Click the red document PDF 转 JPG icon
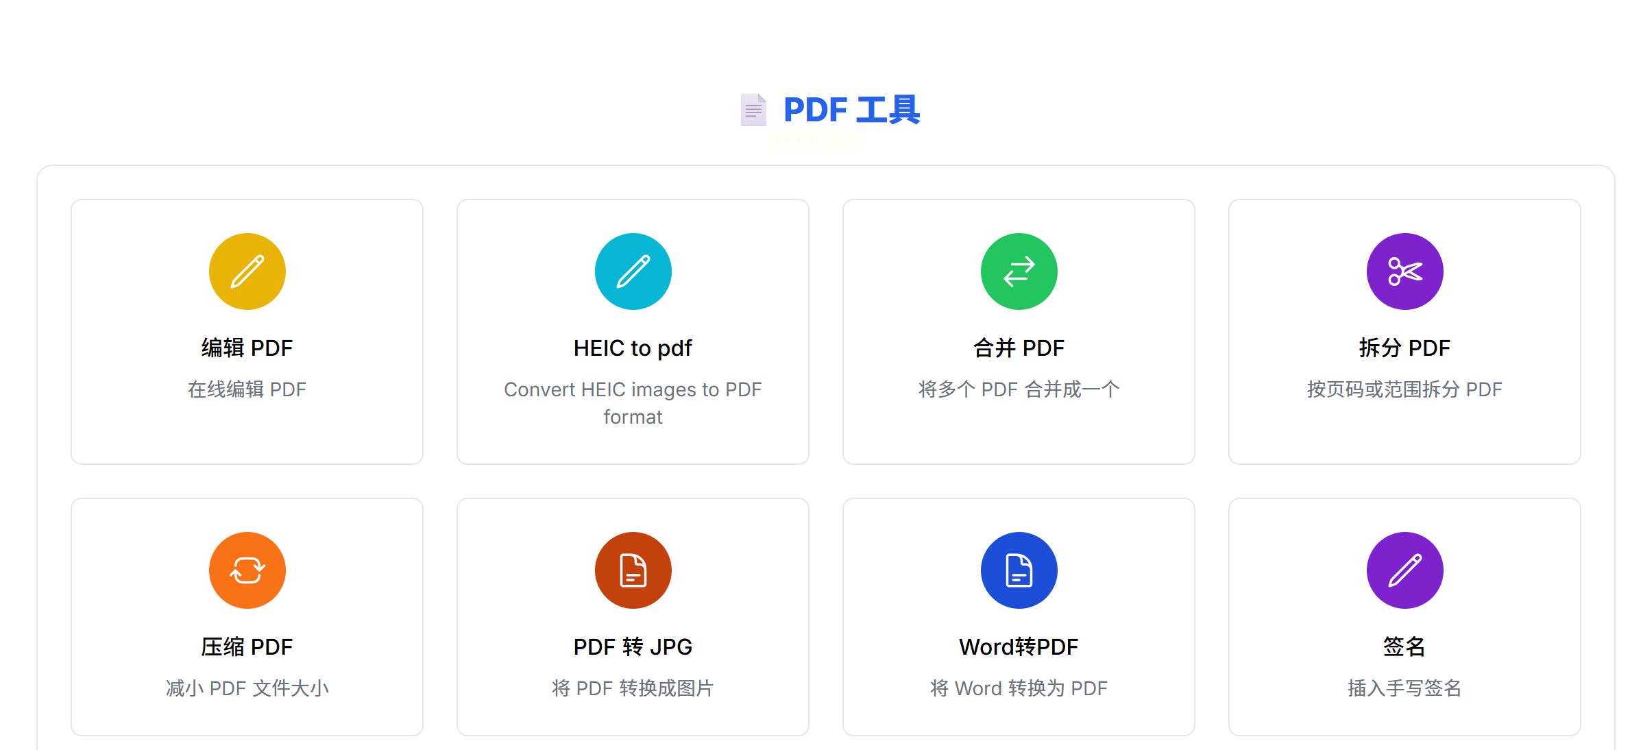The image size is (1630, 750). [633, 570]
